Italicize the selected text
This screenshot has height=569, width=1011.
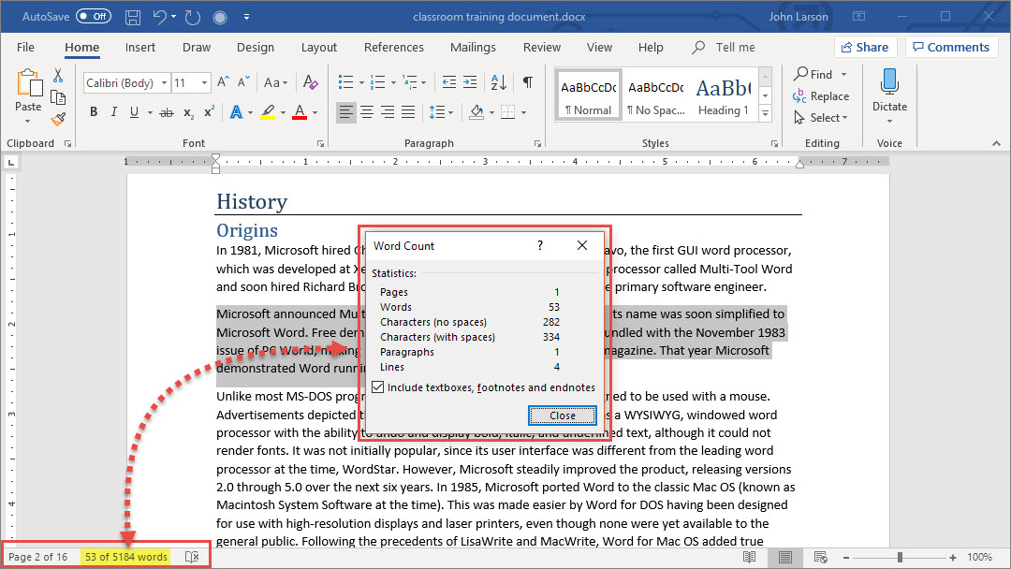pyautogui.click(x=114, y=112)
